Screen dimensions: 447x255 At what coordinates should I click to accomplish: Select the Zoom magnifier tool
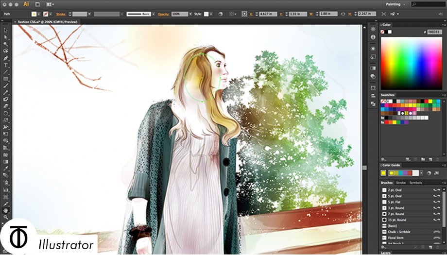point(5,218)
